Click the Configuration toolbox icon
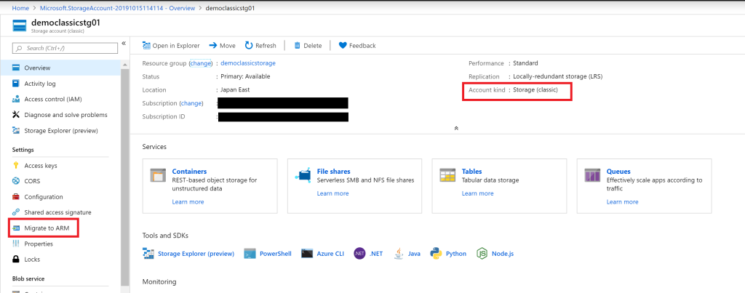This screenshot has height=293, width=745. click(x=16, y=196)
